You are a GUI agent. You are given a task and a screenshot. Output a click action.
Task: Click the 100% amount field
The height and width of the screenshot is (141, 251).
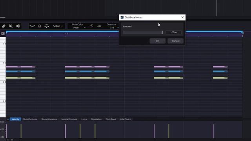click(x=173, y=33)
